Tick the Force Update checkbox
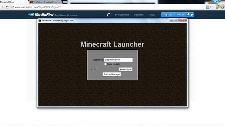This screenshot has height=126, width=225. click(x=105, y=64)
